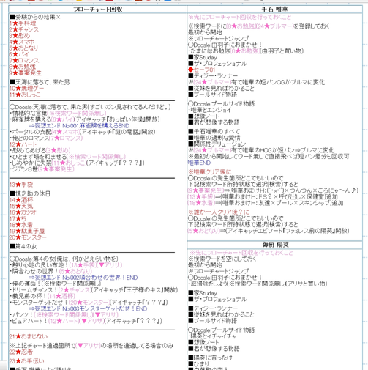The width and height of the screenshot is (368, 370).
Task: Click the '・義兄弟の杯!' line
Action: point(42,296)
